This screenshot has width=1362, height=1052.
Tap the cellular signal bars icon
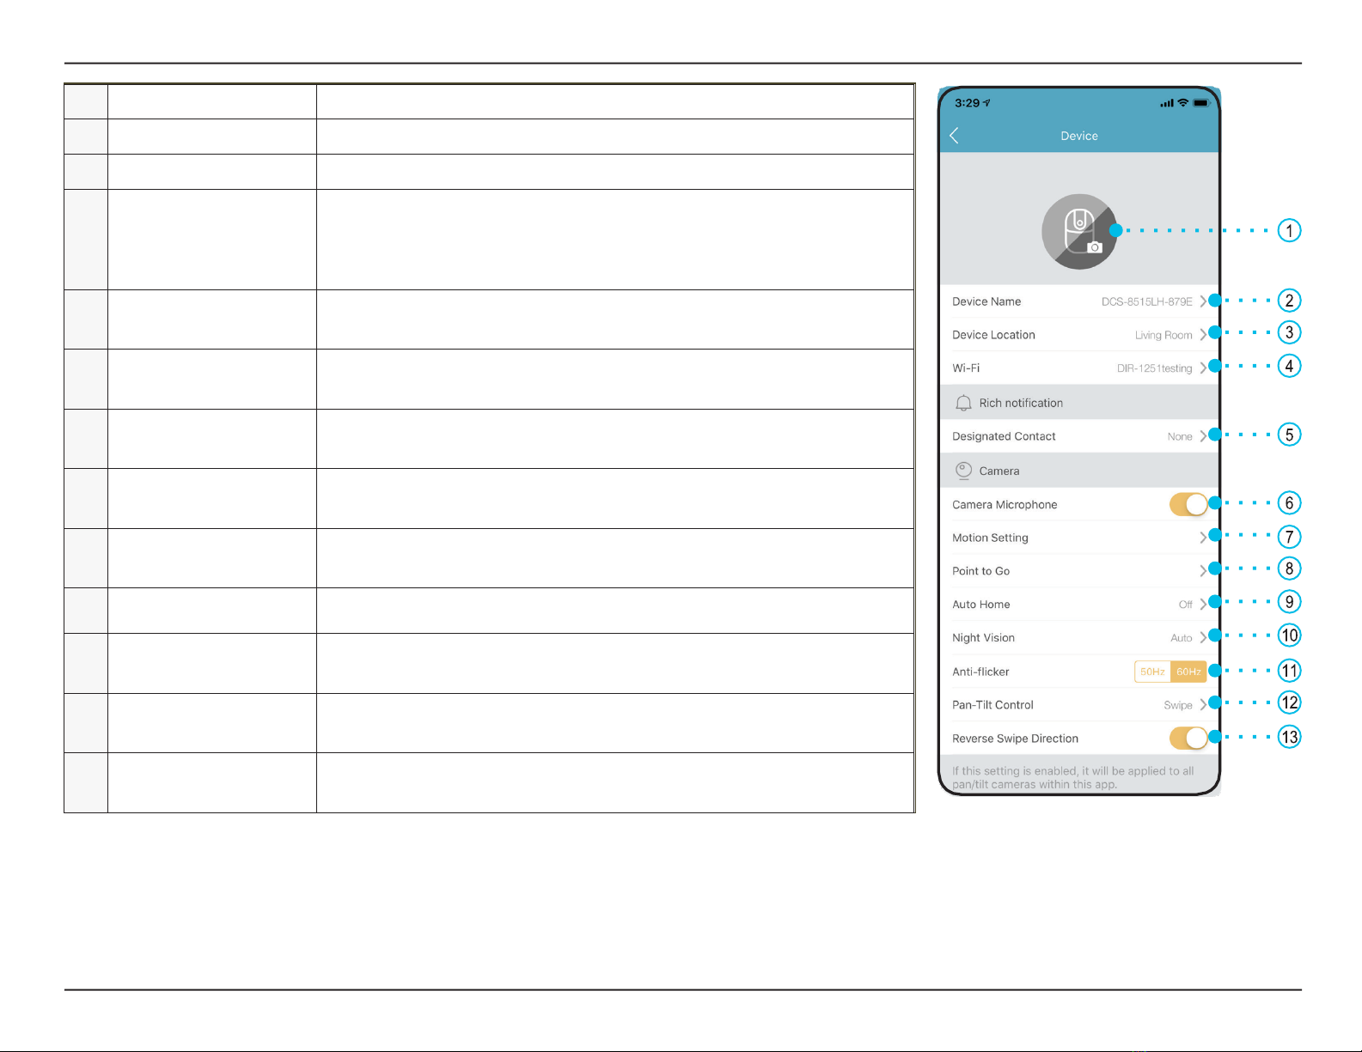(1167, 103)
